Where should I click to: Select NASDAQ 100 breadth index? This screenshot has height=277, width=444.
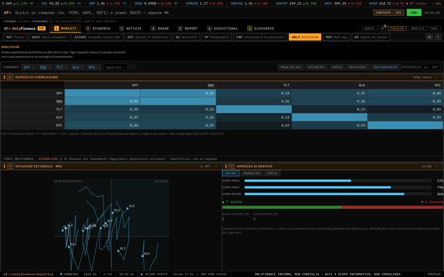click(x=251, y=173)
